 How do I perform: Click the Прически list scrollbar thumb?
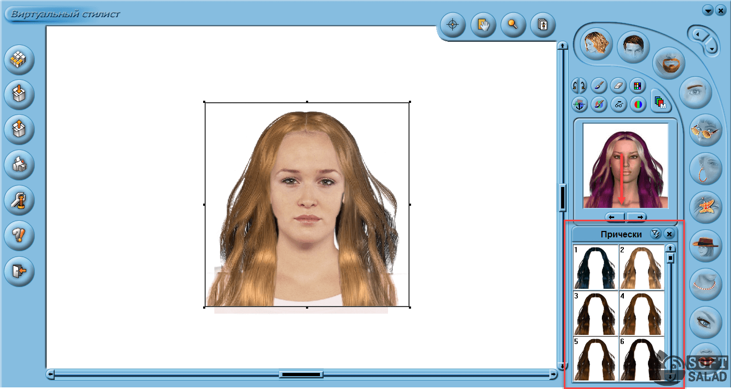tap(670, 258)
